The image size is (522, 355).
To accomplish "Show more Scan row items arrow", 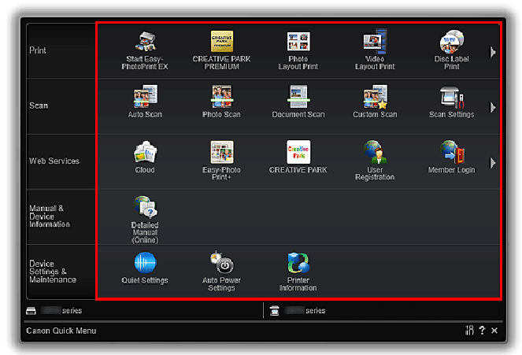I will [493, 108].
